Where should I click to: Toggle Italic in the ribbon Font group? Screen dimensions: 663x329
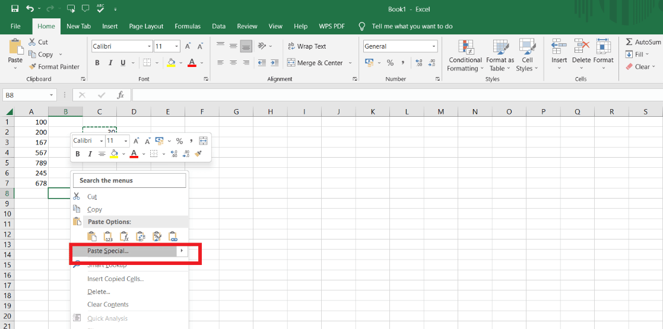point(110,63)
